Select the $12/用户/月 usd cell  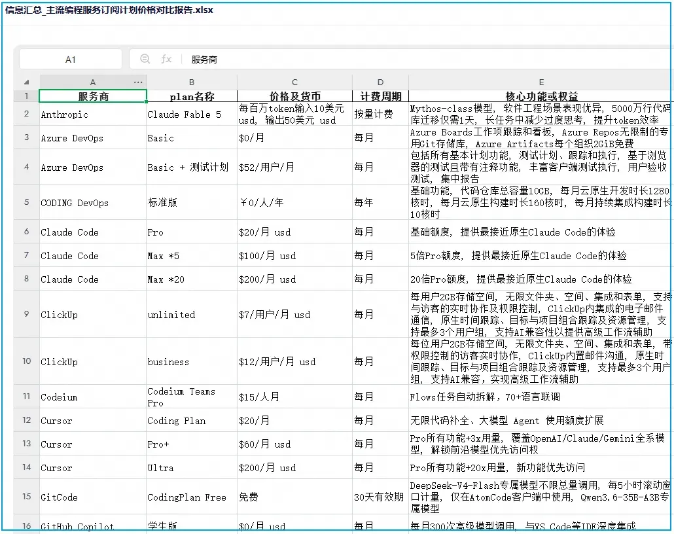coord(294,362)
